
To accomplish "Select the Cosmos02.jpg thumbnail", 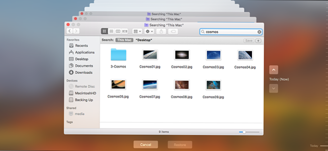I will (x=181, y=55).
